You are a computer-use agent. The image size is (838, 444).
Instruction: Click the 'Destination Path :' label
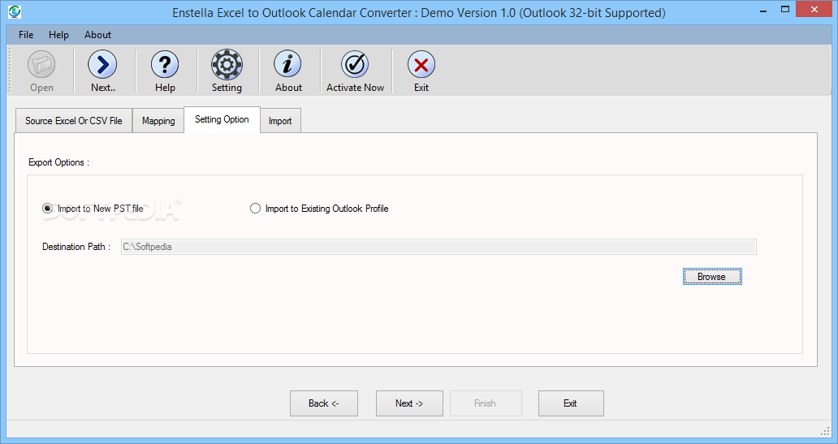[x=76, y=247]
